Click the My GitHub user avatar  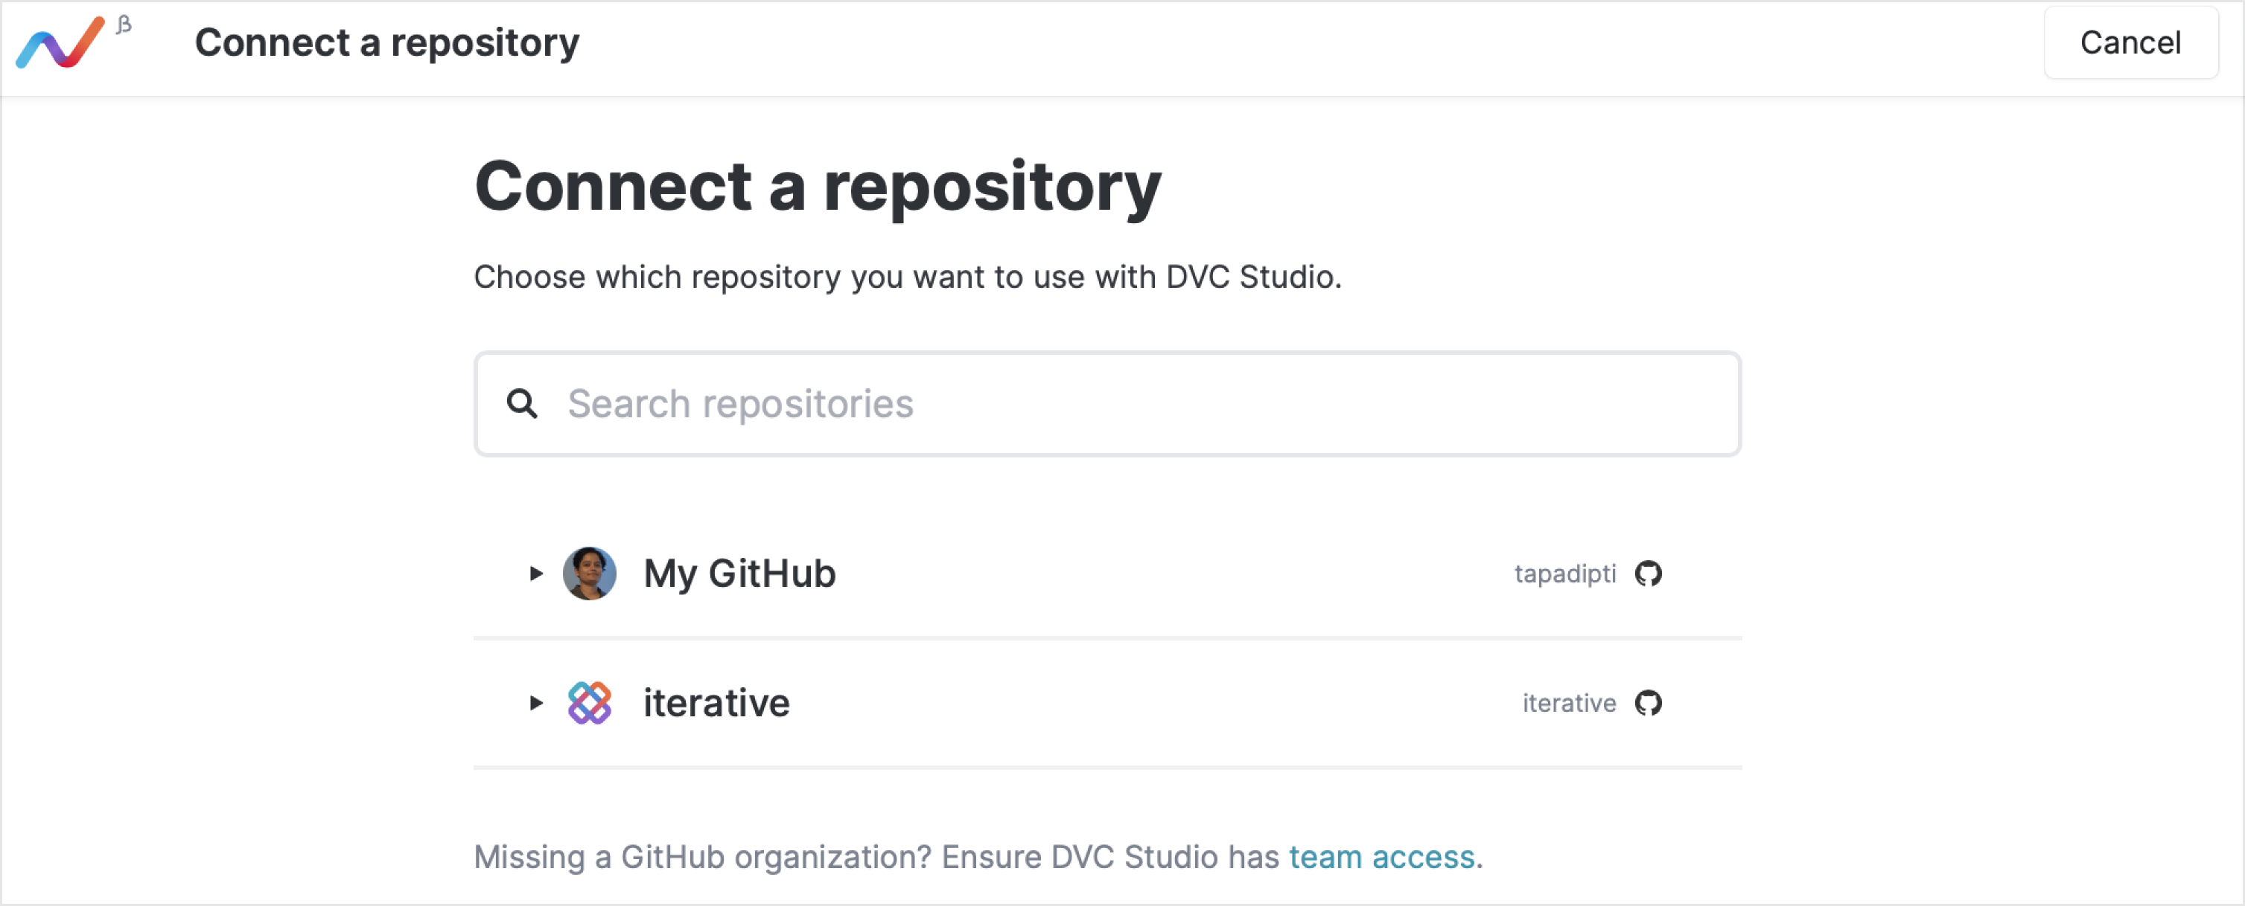[589, 573]
